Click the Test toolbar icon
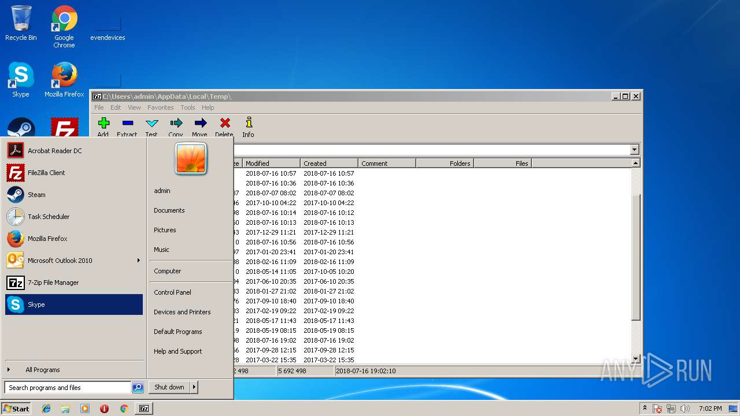The height and width of the screenshot is (416, 740). click(151, 123)
